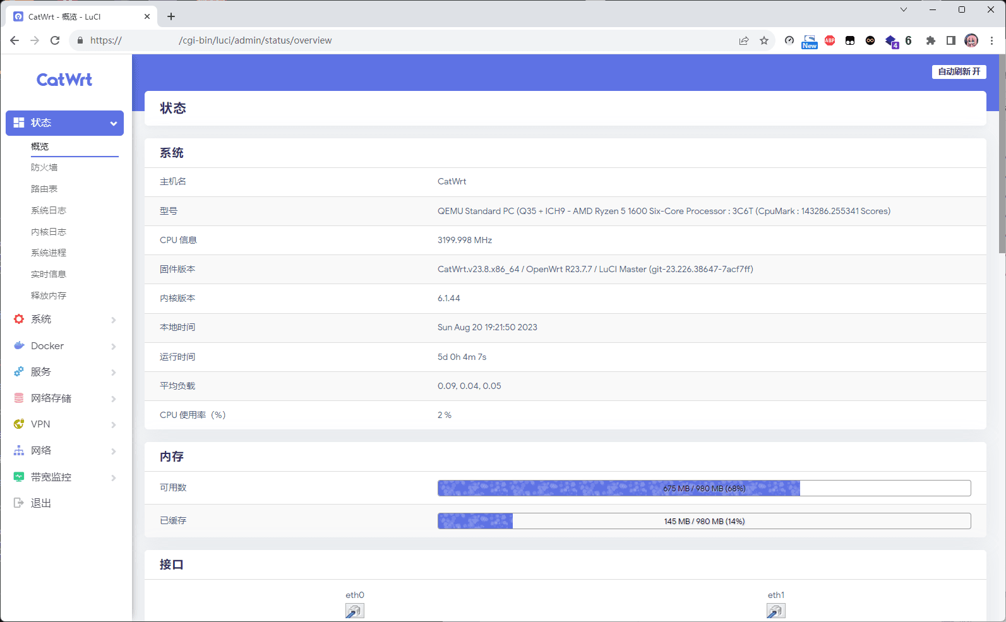Click the red gear icon beside 系统
The height and width of the screenshot is (622, 1006).
click(19, 319)
